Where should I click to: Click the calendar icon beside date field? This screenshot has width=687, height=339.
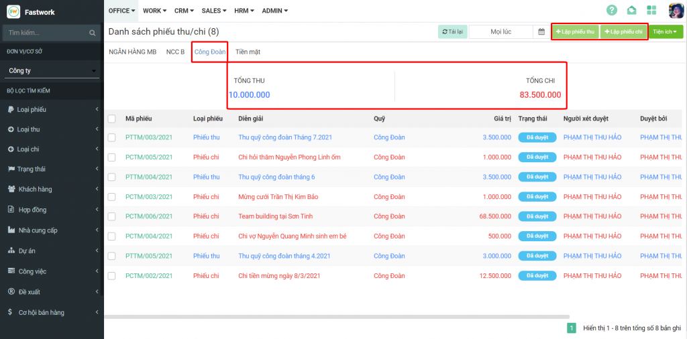pos(541,31)
